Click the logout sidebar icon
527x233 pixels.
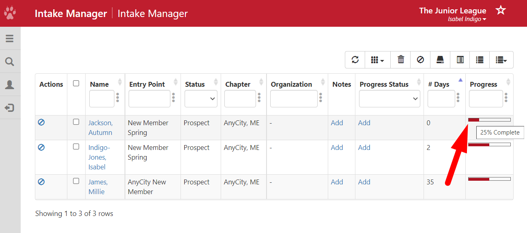(10, 108)
